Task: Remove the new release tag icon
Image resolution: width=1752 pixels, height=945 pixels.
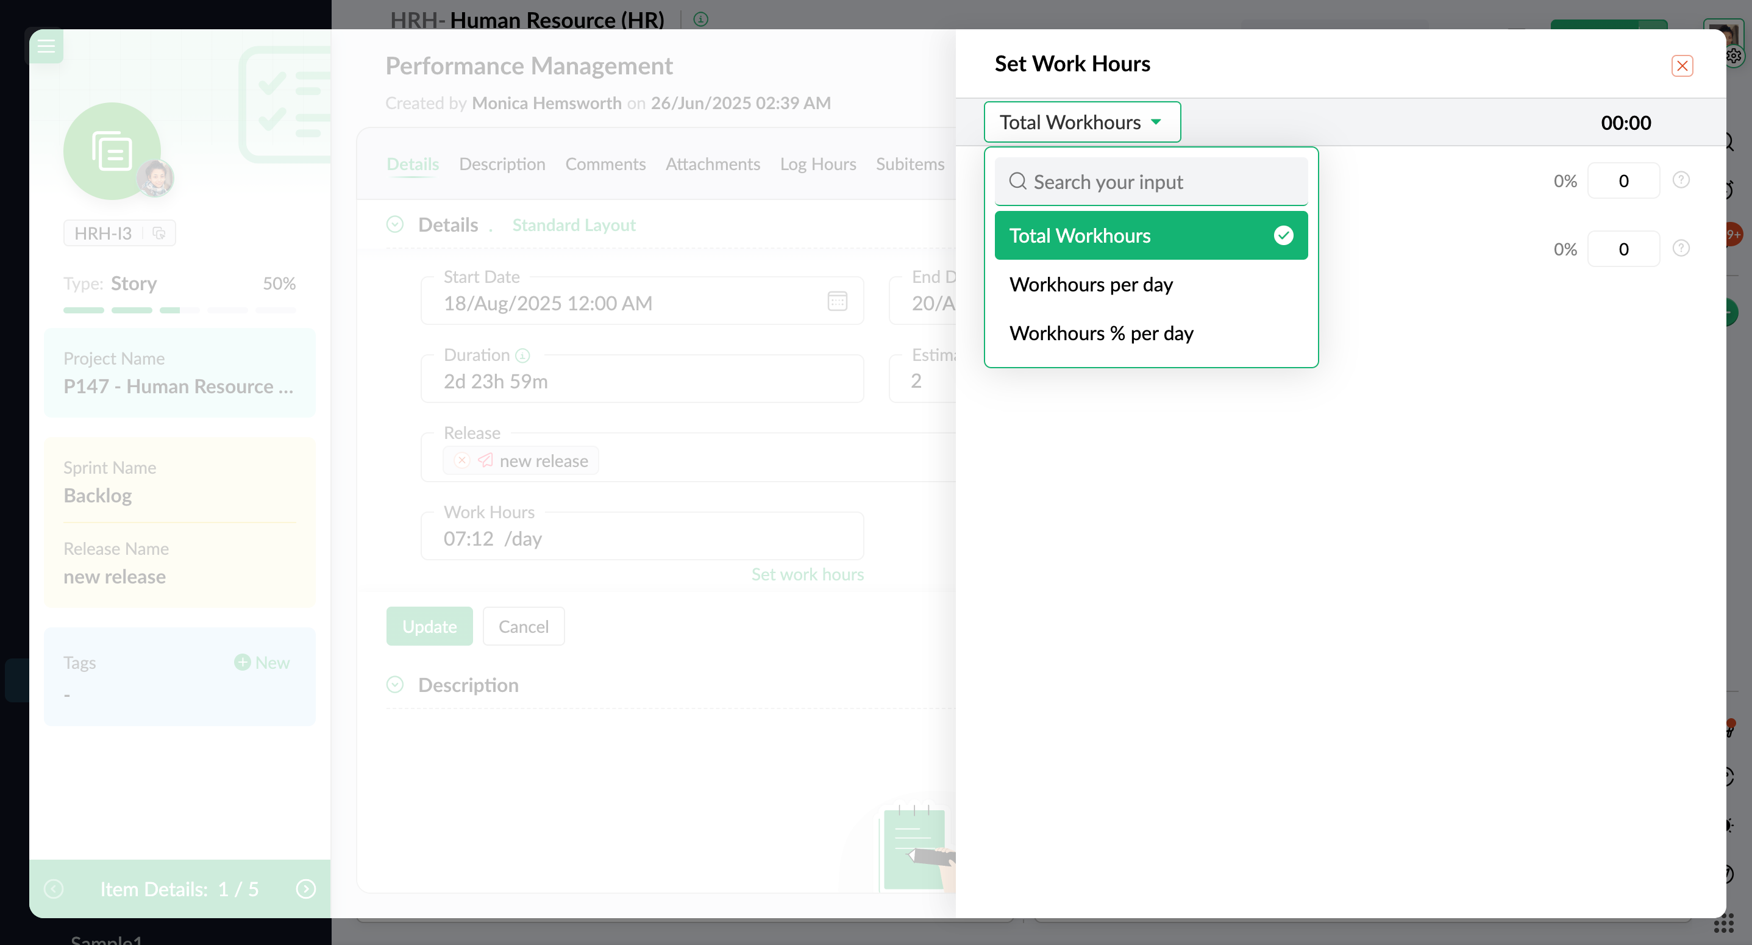Action: tap(462, 460)
